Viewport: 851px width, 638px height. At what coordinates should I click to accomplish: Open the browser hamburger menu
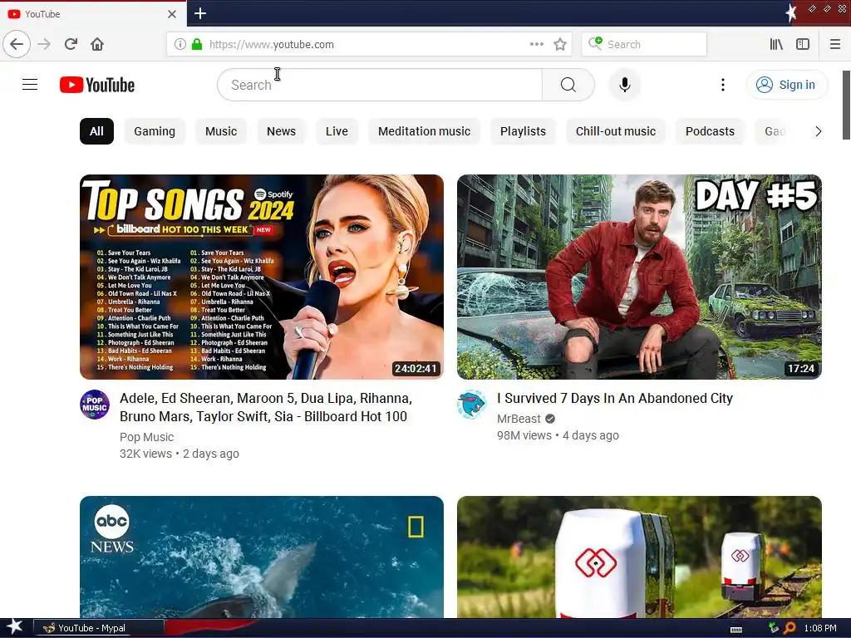pyautogui.click(x=835, y=44)
